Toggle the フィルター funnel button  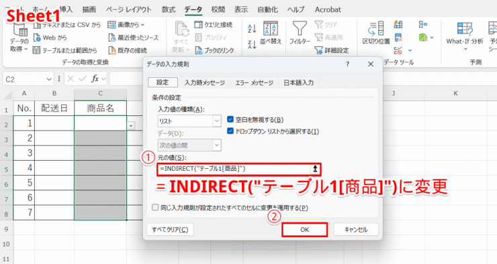(x=300, y=33)
